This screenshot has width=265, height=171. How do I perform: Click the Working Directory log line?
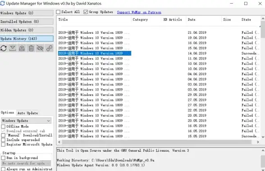click(x=105, y=160)
